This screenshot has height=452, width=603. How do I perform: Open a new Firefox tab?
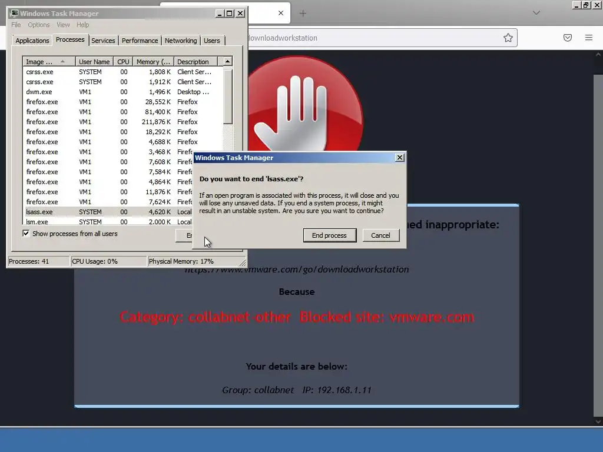pos(303,14)
